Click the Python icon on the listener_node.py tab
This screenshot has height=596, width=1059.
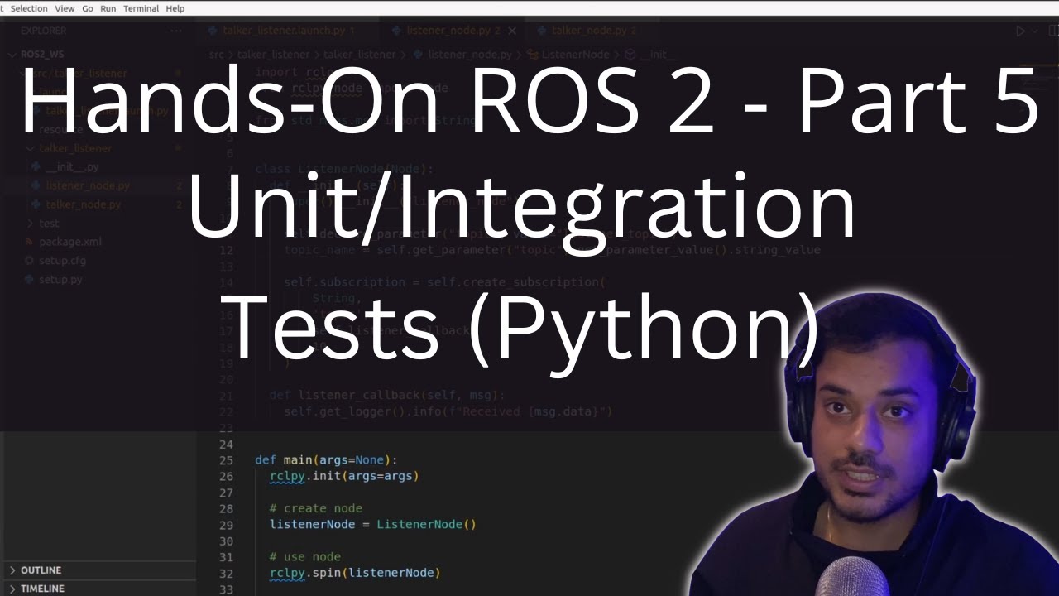tap(397, 31)
